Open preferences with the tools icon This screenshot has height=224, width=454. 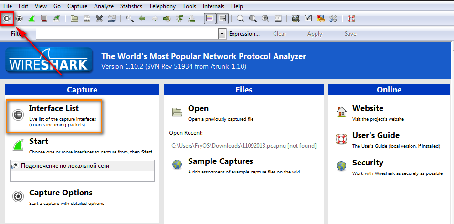[333, 19]
